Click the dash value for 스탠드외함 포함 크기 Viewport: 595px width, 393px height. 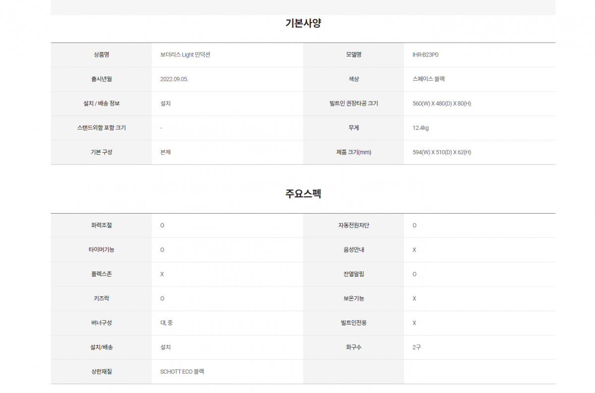coord(161,128)
